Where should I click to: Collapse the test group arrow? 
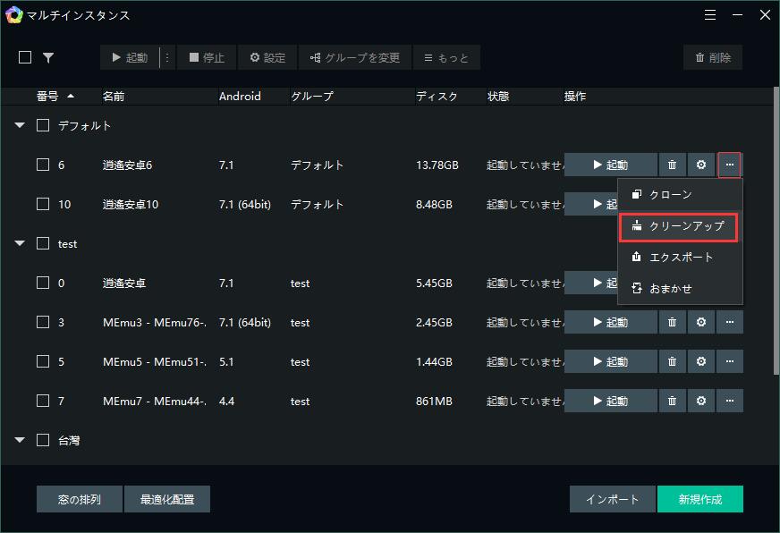coord(20,243)
